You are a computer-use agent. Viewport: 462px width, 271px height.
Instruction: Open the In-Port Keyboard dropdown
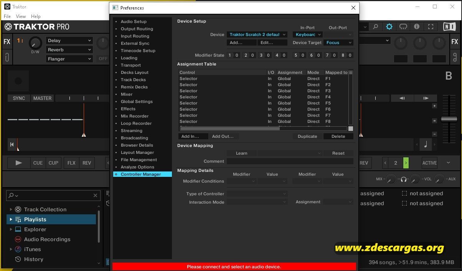pos(307,34)
